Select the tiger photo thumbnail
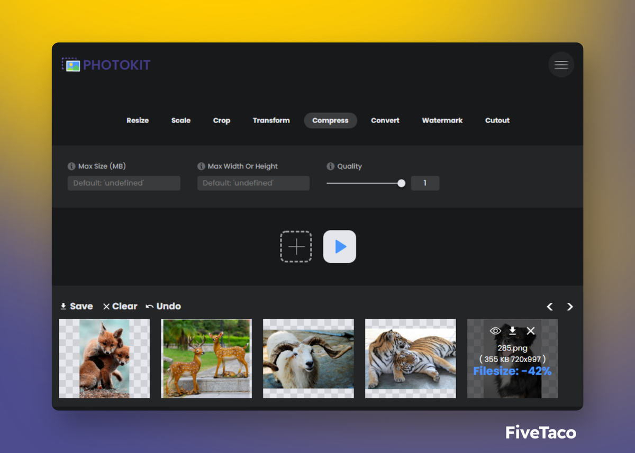Screen dimensions: 635x453 click(x=410, y=358)
